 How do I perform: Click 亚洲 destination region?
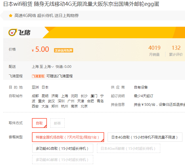click(x=35, y=87)
